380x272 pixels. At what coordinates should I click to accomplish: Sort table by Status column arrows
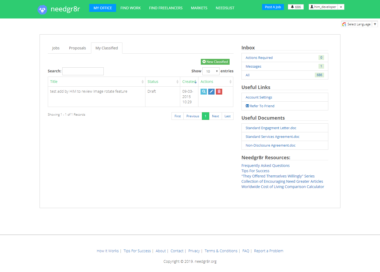point(177,82)
